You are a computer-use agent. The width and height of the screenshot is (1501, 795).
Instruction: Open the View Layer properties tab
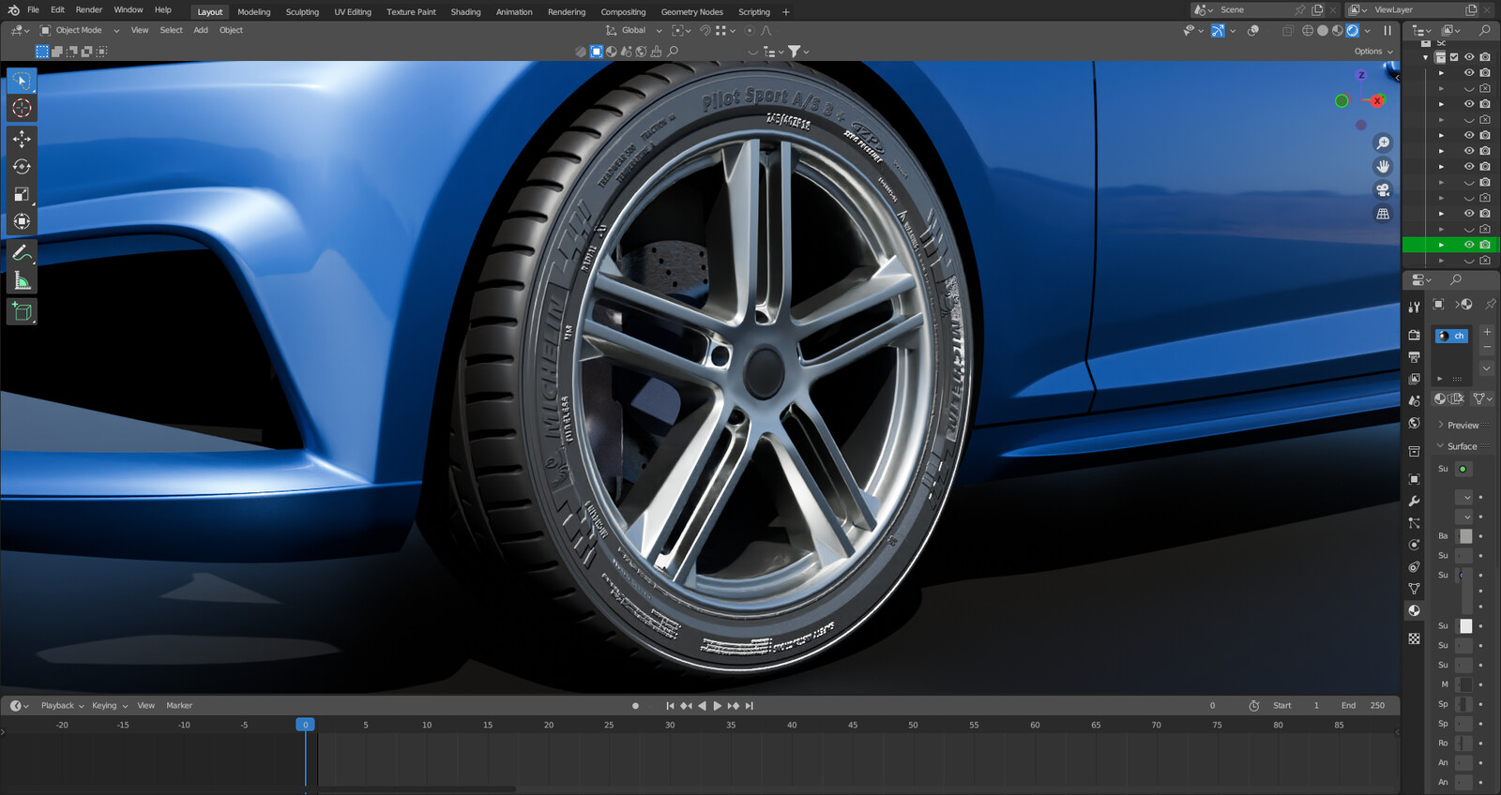tap(1414, 379)
